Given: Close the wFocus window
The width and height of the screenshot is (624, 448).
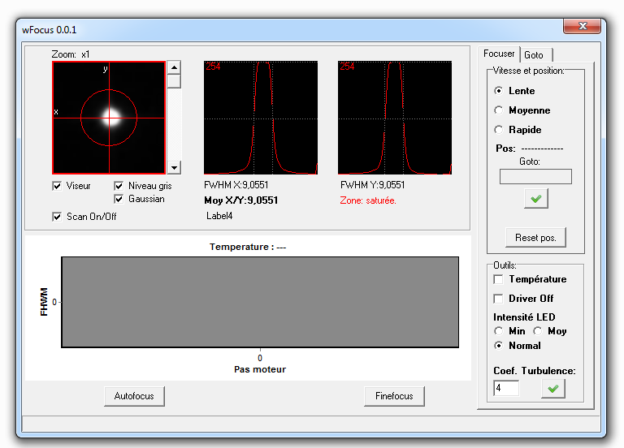Looking at the screenshot, I should coord(583,26).
